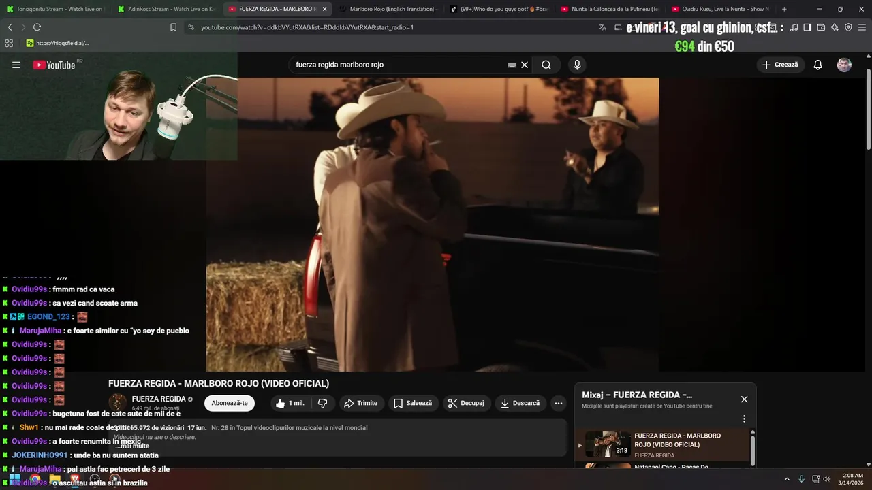
Task: Go to the YouTube home logo
Action: 54,65
